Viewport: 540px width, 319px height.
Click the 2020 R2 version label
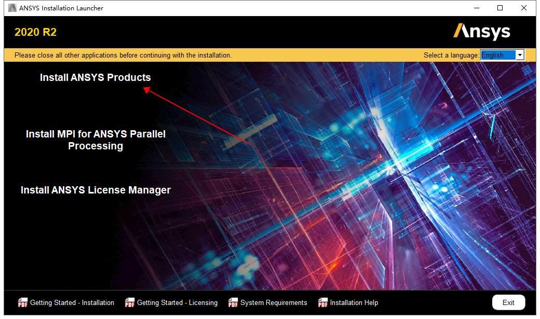[x=35, y=32]
